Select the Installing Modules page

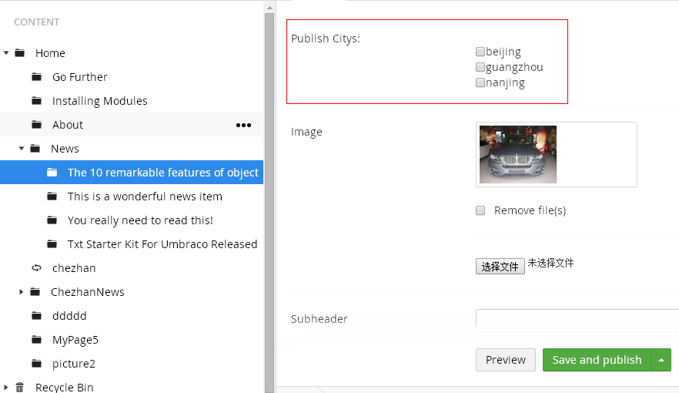[99, 101]
